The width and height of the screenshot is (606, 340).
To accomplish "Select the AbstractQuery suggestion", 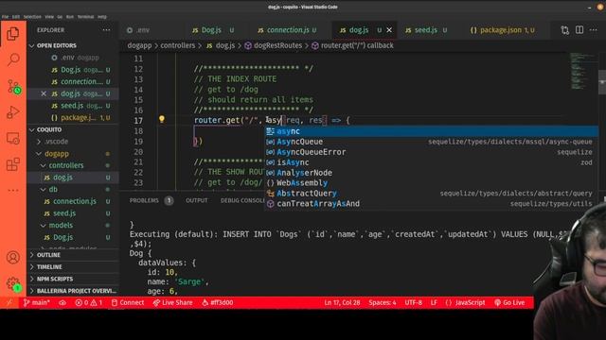I will pyautogui.click(x=432, y=194).
